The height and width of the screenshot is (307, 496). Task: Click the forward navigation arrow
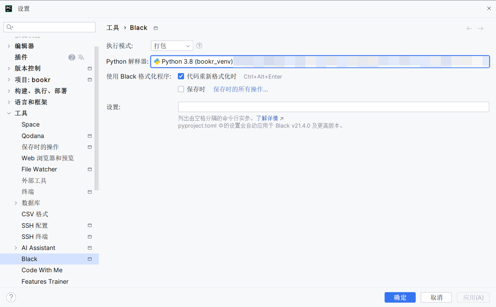[x=480, y=29]
